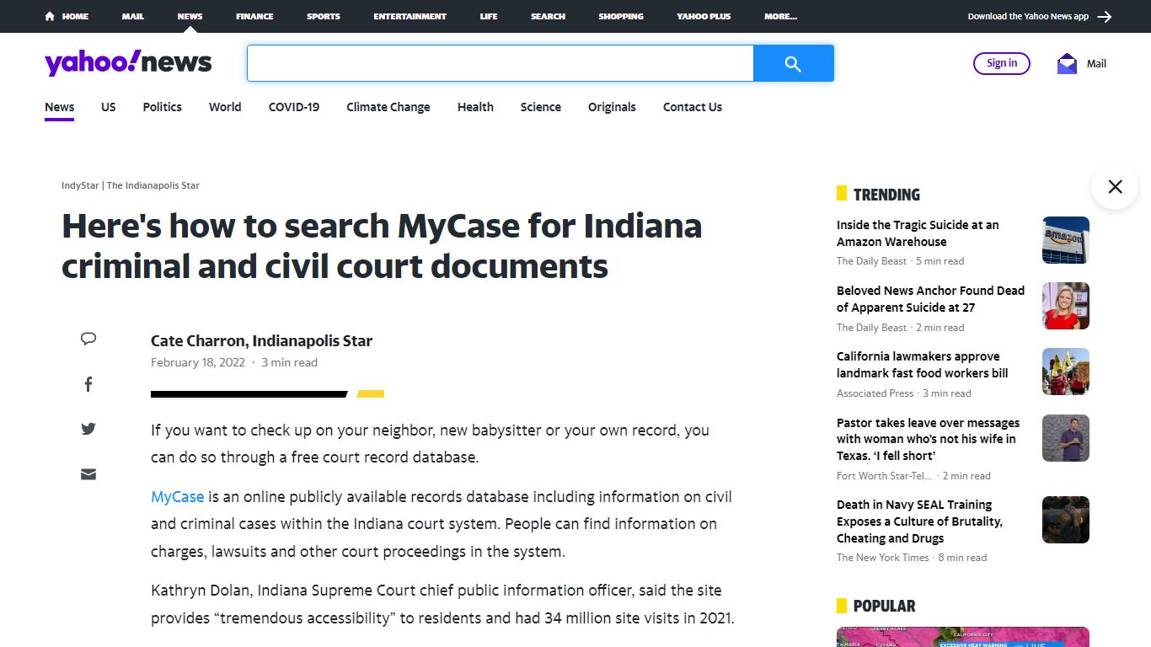
Task: Select the COVID-19 tab
Action: (x=294, y=107)
